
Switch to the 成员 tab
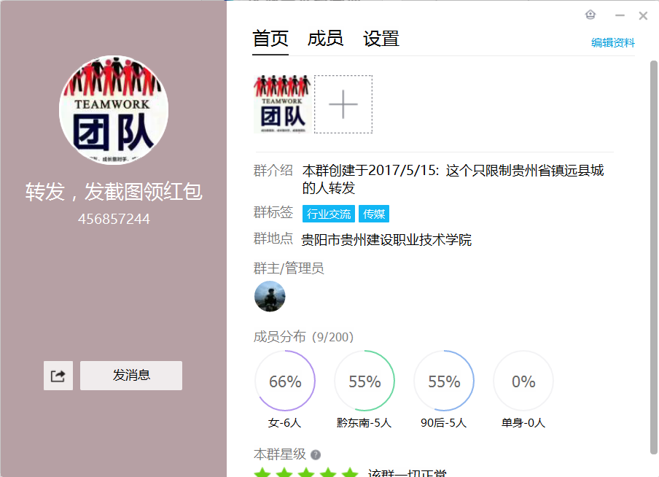coord(325,39)
